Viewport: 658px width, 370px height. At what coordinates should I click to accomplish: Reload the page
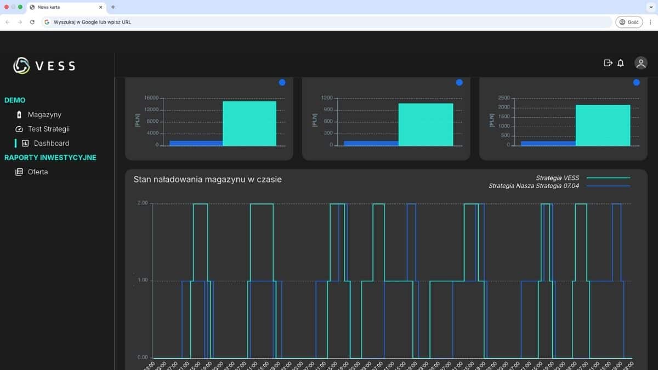32,22
